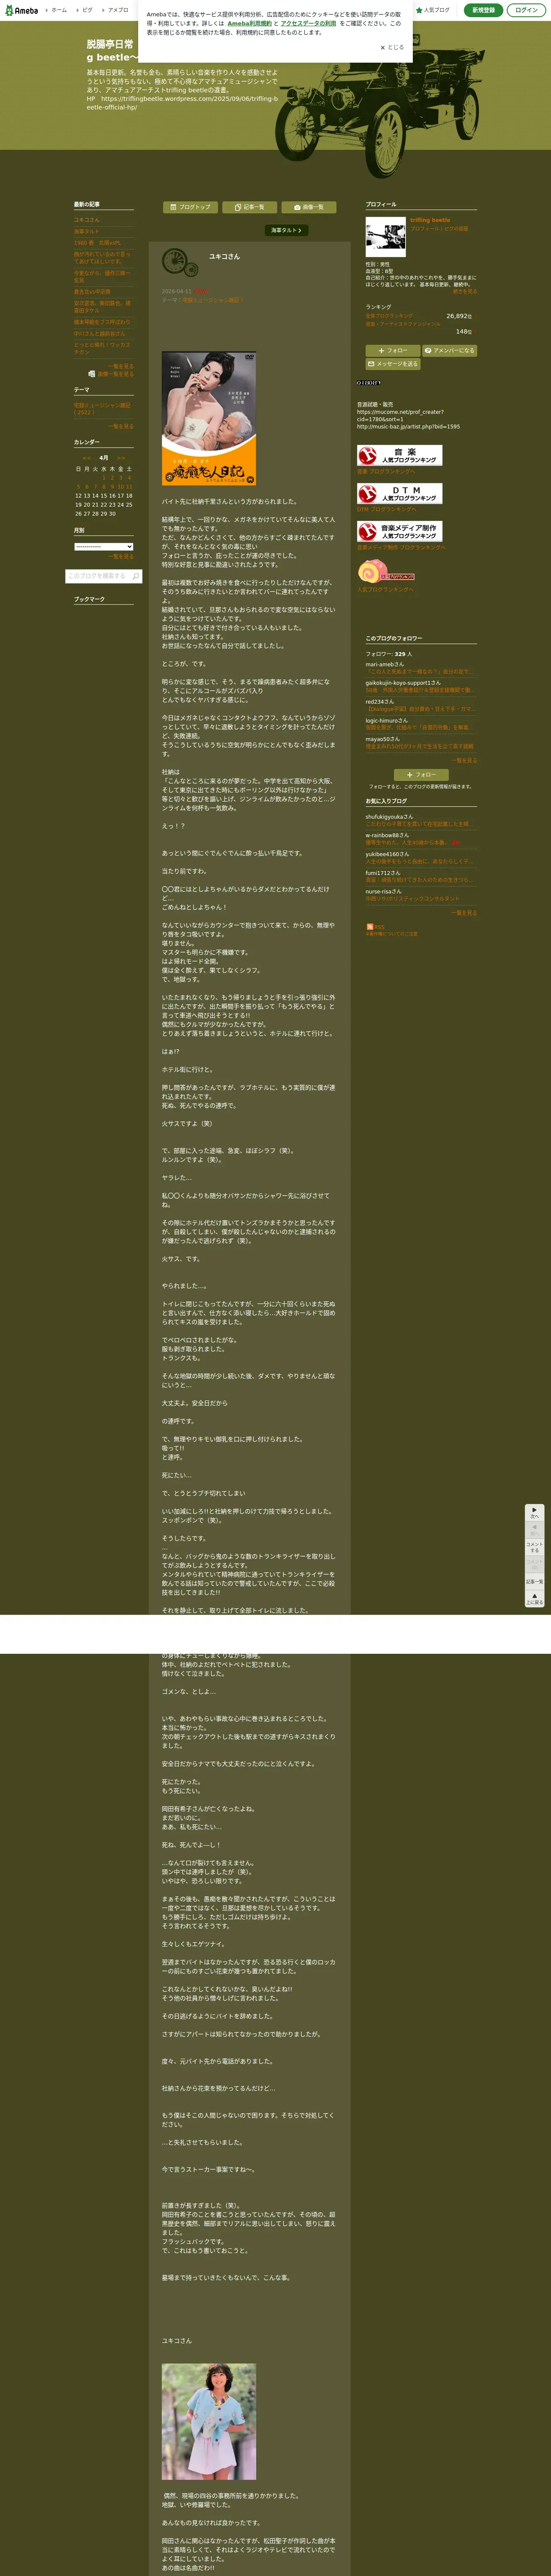Open the Ameba利用規約 link in cookie notice
Image resolution: width=551 pixels, height=2576 pixels.
249,23
